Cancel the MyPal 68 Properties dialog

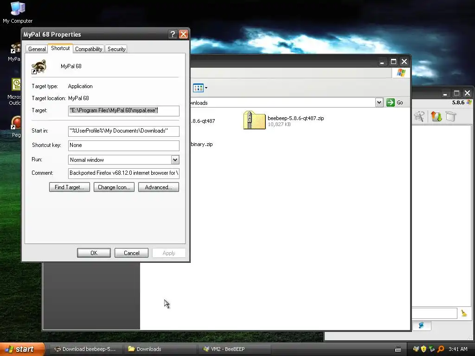point(131,253)
